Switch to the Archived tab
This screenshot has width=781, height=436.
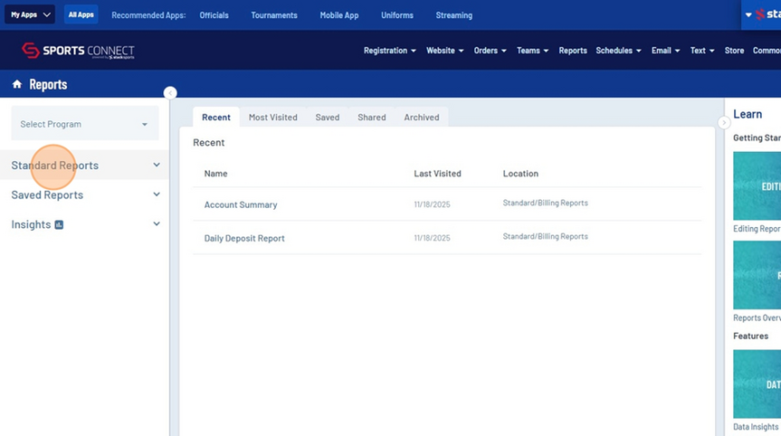coord(422,118)
